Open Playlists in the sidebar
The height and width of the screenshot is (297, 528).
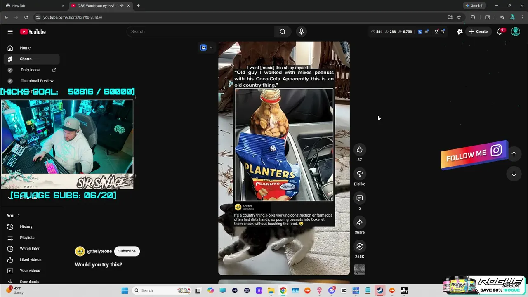(x=31, y=238)
